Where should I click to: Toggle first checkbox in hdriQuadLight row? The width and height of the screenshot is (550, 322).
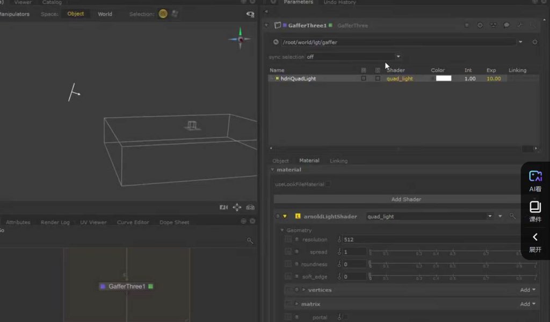[364, 78]
